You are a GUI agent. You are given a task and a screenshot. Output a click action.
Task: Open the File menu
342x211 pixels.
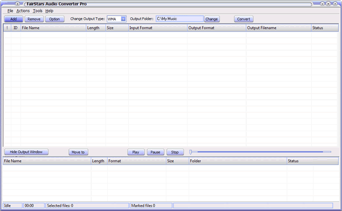pyautogui.click(x=10, y=11)
